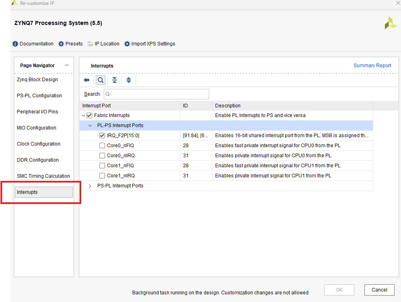This screenshot has height=302, width=401.
Task: Click the search field magnifier icon
Action: pyautogui.click(x=108, y=94)
